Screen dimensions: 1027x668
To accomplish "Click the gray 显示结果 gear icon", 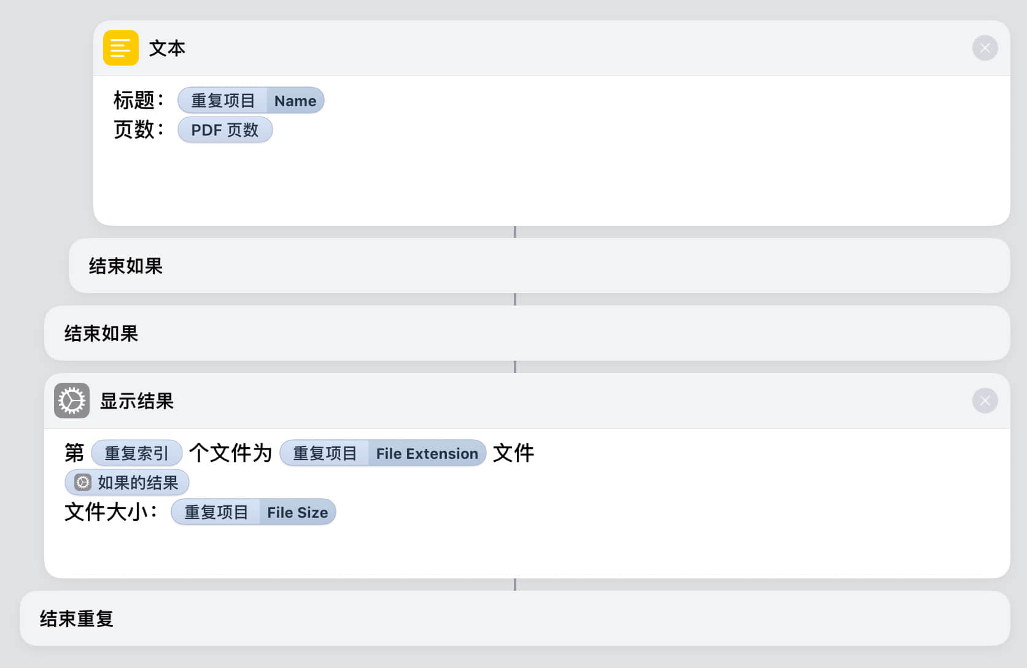I will (x=72, y=401).
